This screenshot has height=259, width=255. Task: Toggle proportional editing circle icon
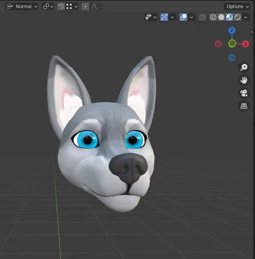tap(85, 6)
